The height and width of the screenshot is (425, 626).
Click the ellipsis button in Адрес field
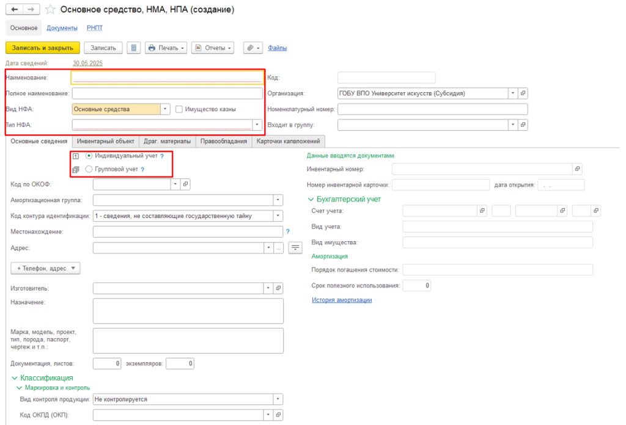coord(278,248)
